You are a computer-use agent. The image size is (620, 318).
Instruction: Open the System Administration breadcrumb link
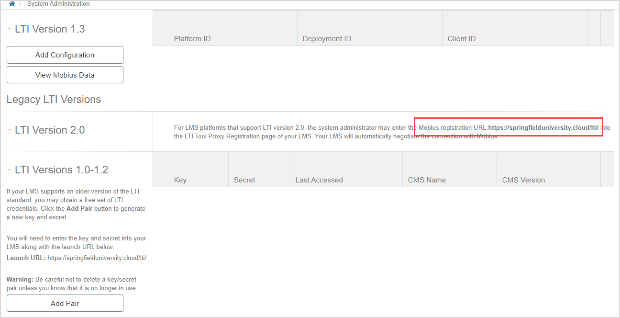click(x=58, y=3)
